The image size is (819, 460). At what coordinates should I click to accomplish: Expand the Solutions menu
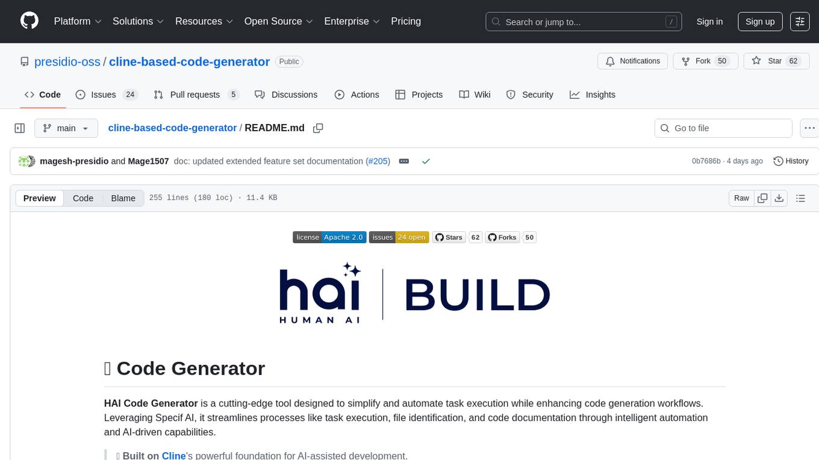(139, 21)
